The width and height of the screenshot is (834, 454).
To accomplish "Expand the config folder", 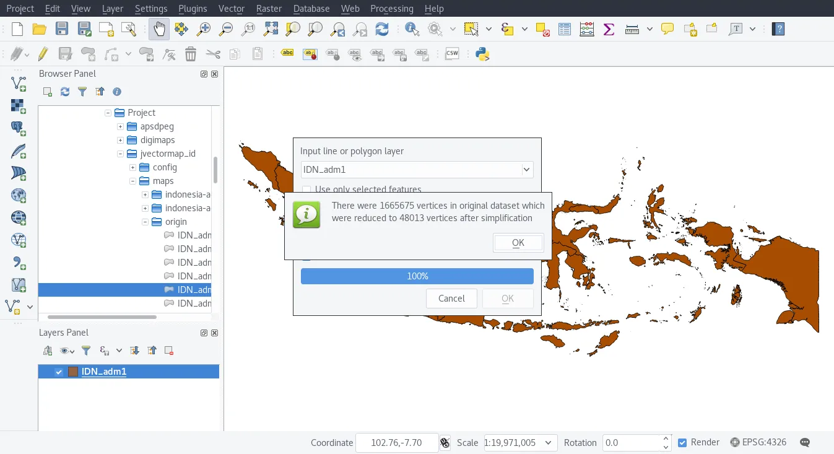I will coord(131,167).
